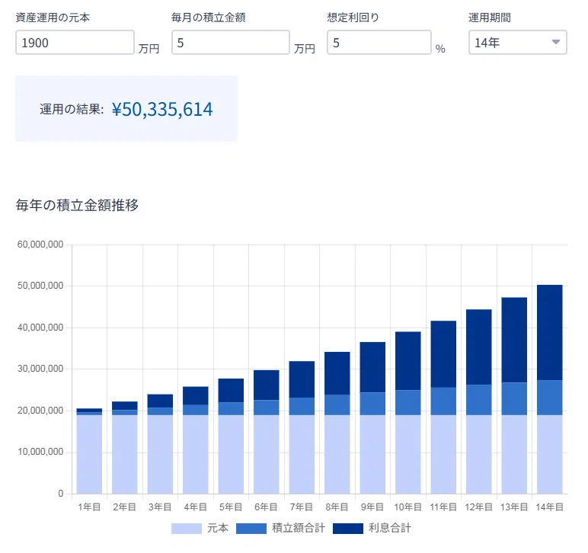Click the dropdown arrow next to 14年
The image size is (588, 553).
[556, 43]
